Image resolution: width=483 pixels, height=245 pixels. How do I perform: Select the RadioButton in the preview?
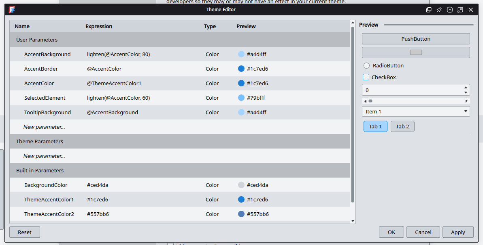tap(367, 65)
